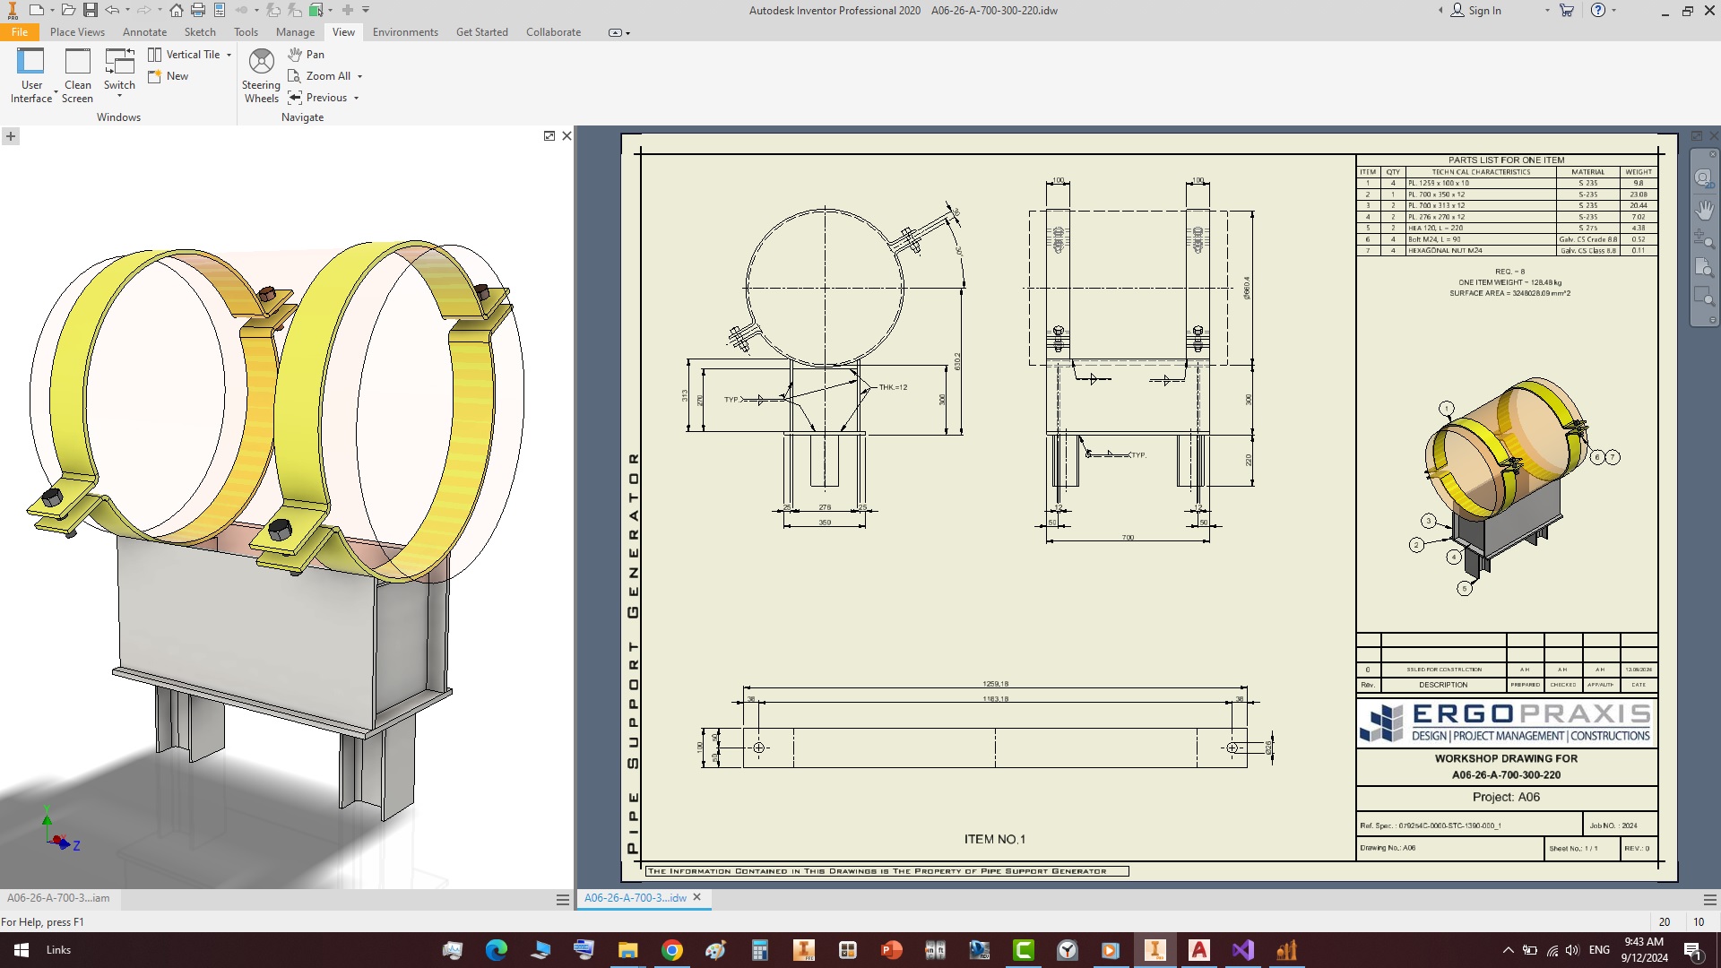Select the Pan hand in navigation bar
The height and width of the screenshot is (968, 1721).
tap(1704, 210)
